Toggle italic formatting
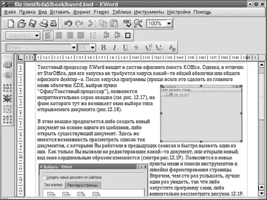Viewport: 267px width, 200px height. coord(114,48)
